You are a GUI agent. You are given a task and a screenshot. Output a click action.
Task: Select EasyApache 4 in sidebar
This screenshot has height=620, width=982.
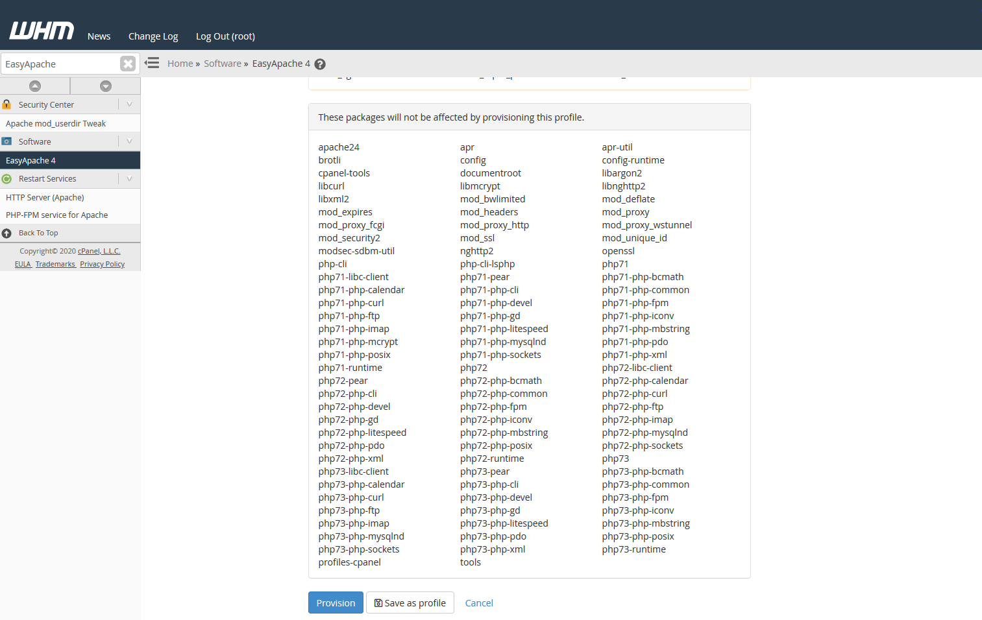click(x=70, y=161)
